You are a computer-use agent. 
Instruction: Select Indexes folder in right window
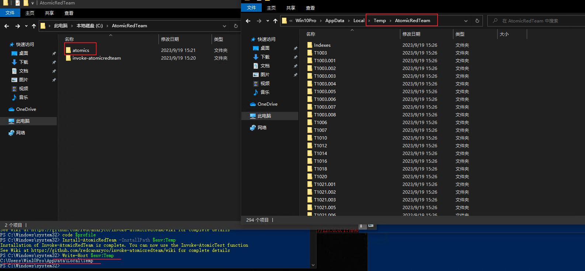322,45
